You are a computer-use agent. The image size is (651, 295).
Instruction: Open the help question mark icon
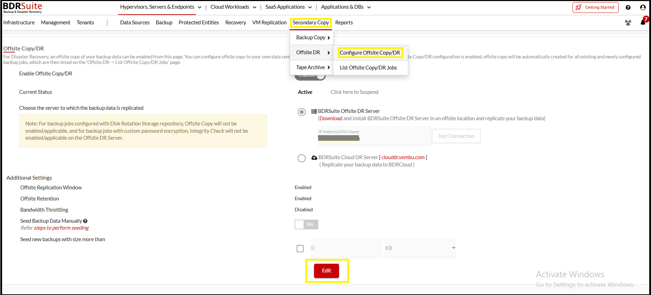click(x=628, y=7)
